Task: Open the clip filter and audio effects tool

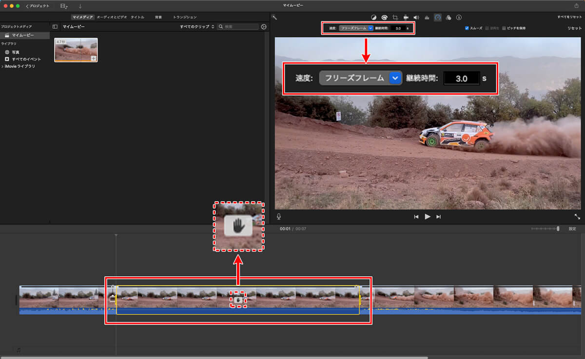Action: point(448,17)
